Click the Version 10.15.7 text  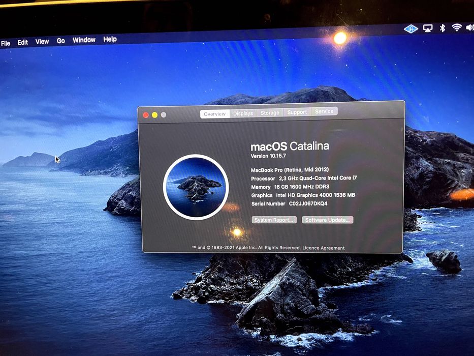268,156
